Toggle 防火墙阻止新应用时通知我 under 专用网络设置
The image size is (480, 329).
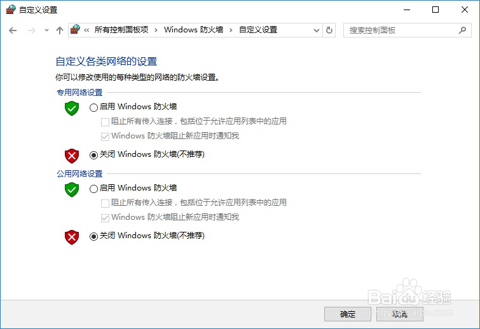click(105, 137)
